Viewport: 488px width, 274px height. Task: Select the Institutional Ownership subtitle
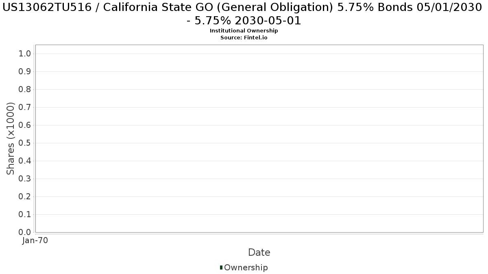(x=244, y=31)
